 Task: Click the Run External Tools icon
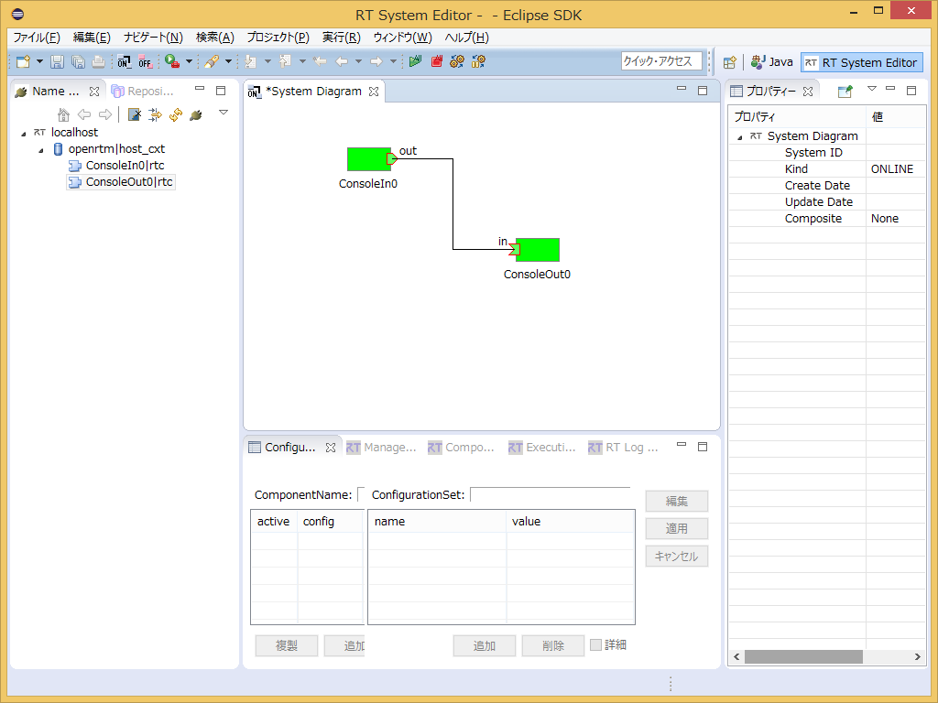(x=172, y=61)
